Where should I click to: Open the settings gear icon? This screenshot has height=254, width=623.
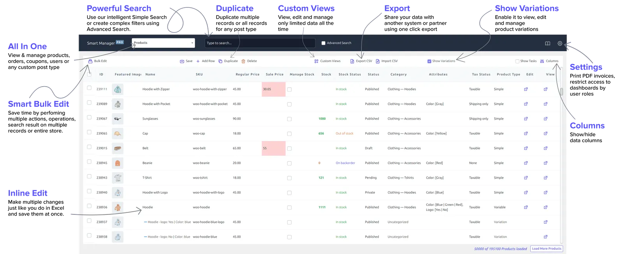(x=560, y=43)
